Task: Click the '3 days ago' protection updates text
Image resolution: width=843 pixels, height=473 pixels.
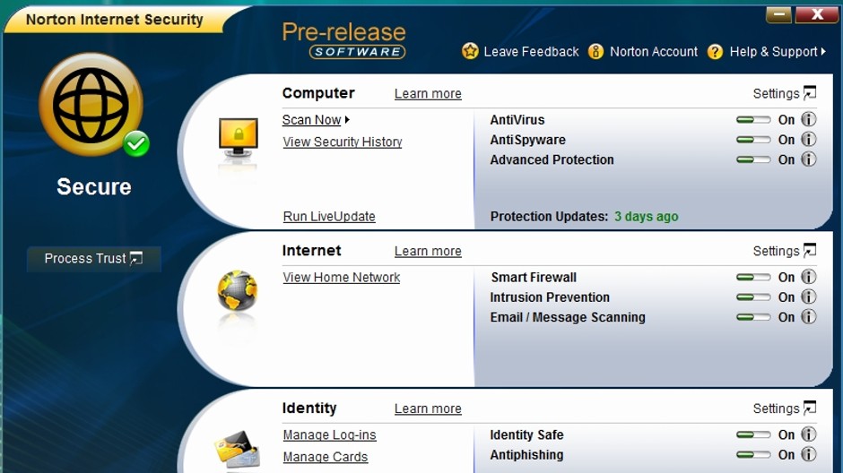Action: click(x=647, y=217)
